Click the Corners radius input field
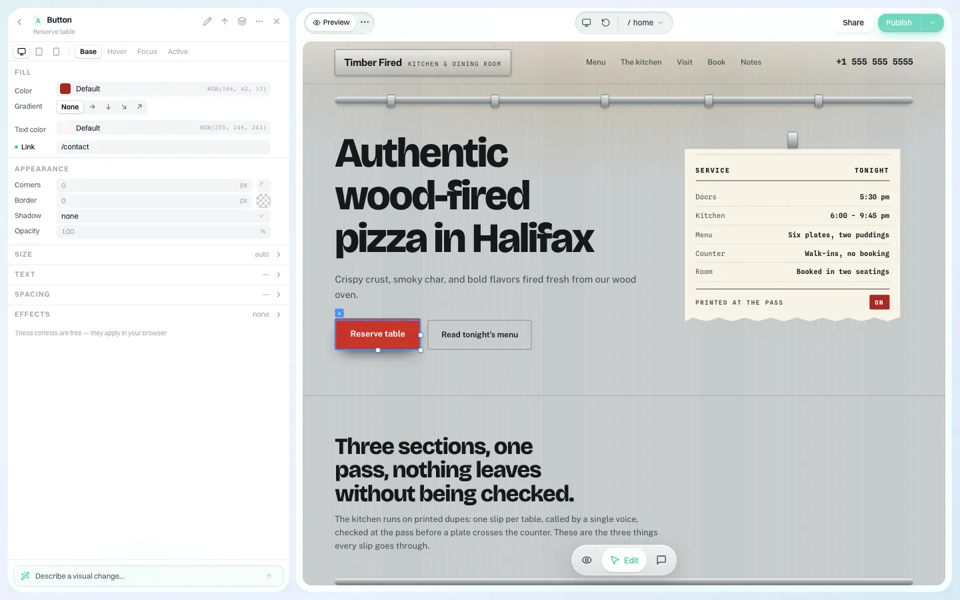The image size is (960, 600). [x=154, y=185]
